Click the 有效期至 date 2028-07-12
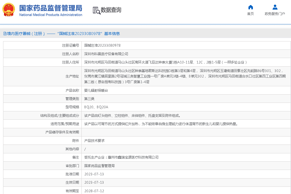Viewport: 291px width, 194px height. (94, 191)
